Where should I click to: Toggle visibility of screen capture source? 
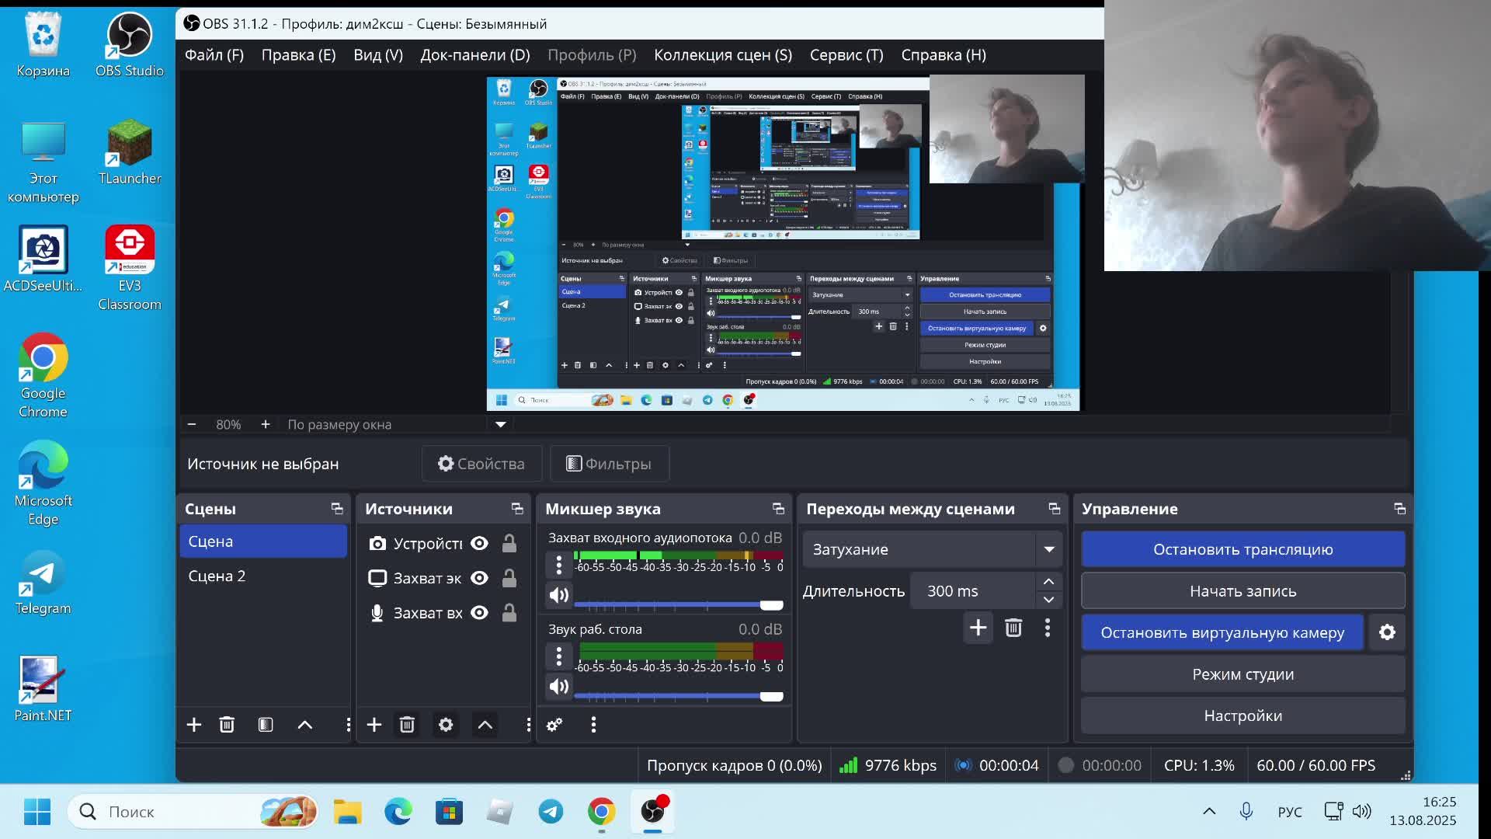click(x=480, y=578)
